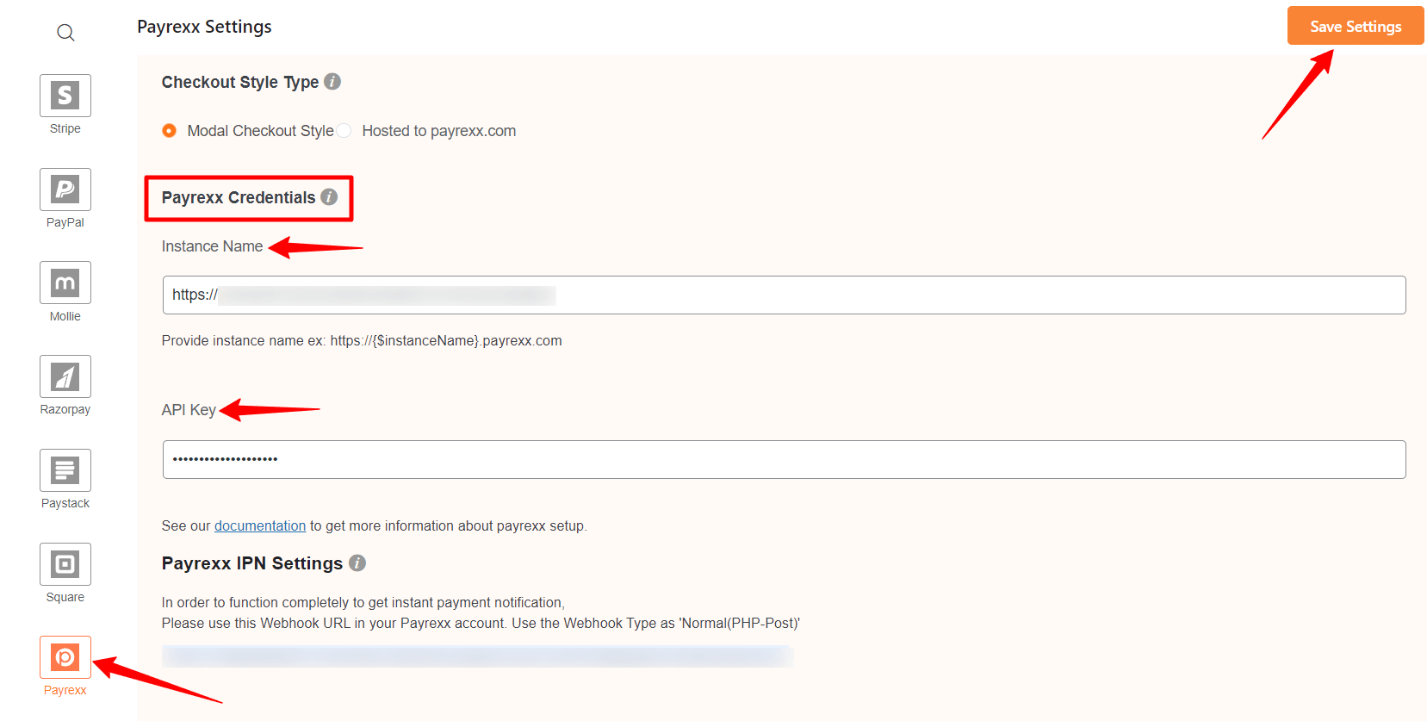Click the Paystack label in sidebar

(x=65, y=503)
